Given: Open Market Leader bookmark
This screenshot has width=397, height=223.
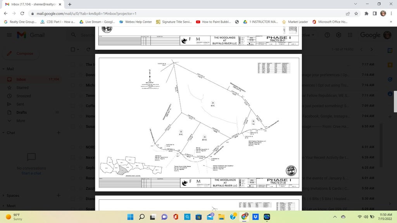Looking at the screenshot, I should [295, 22].
